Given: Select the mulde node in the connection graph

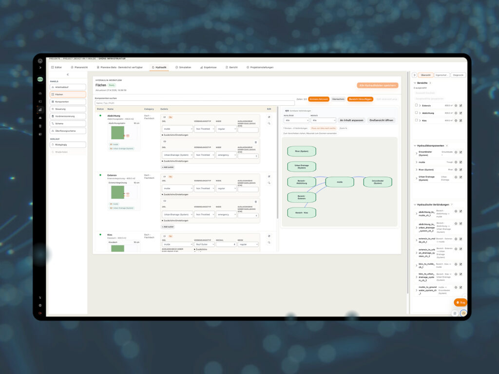Looking at the screenshot, I should (x=340, y=182).
